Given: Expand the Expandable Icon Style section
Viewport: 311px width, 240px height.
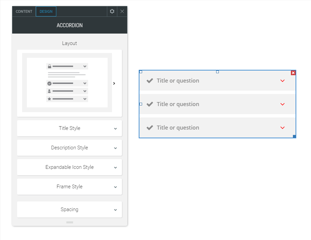Looking at the screenshot, I should point(69,167).
